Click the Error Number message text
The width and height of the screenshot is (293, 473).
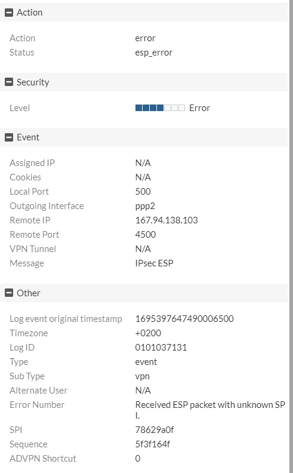coord(210,410)
